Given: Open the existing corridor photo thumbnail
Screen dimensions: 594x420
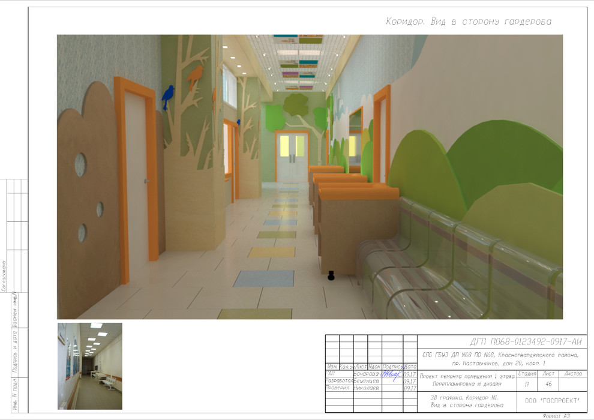Looking at the screenshot, I should (x=89, y=366).
